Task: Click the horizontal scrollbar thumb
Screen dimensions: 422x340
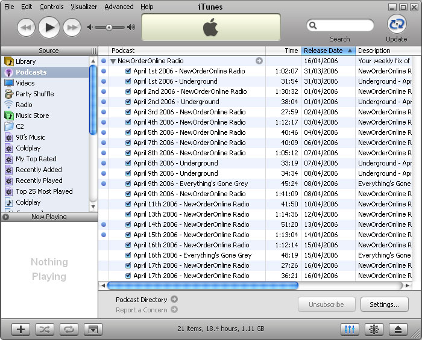Action: click(x=203, y=285)
